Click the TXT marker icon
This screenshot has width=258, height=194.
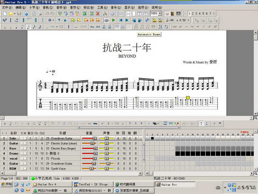[x=171, y=123]
